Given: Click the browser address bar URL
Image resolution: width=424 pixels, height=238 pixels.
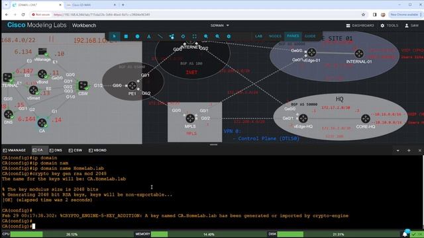Looking at the screenshot, I should (x=101, y=15).
